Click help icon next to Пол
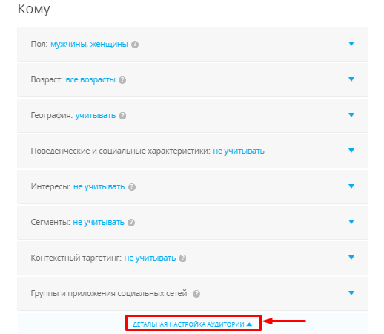The width and height of the screenshot is (384, 334). (x=135, y=45)
